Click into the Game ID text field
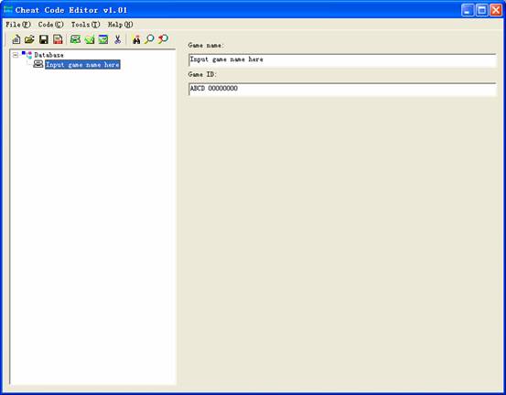Image resolution: width=506 pixels, height=395 pixels. (342, 90)
